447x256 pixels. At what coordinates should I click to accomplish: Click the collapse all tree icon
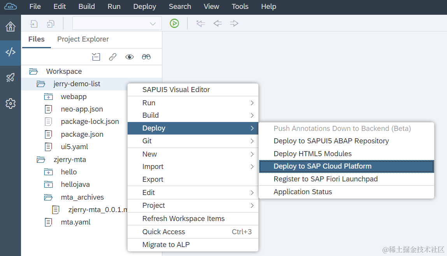[96, 57]
